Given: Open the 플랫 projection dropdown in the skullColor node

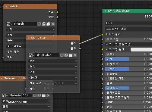Looking at the screenshot, I should 53,66.
